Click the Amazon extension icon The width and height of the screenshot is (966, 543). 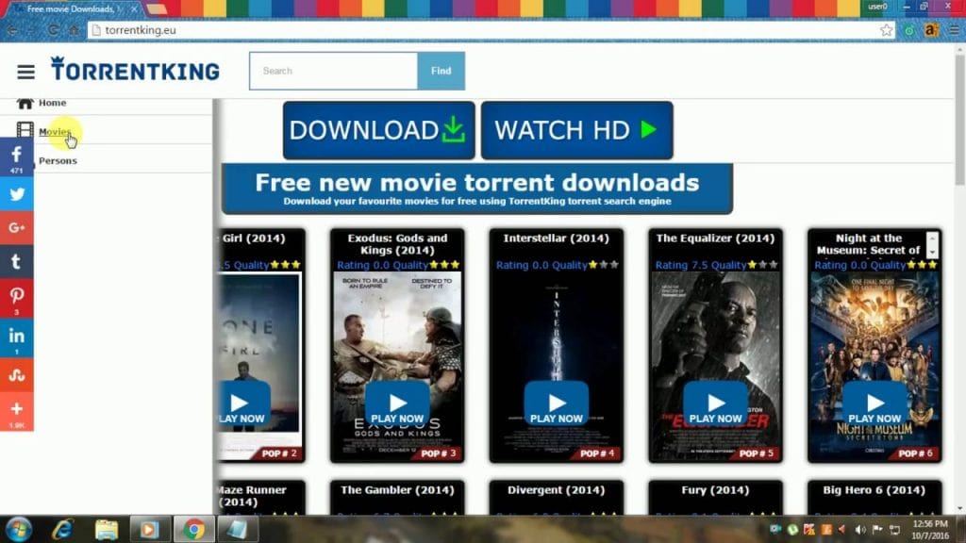[x=931, y=30]
